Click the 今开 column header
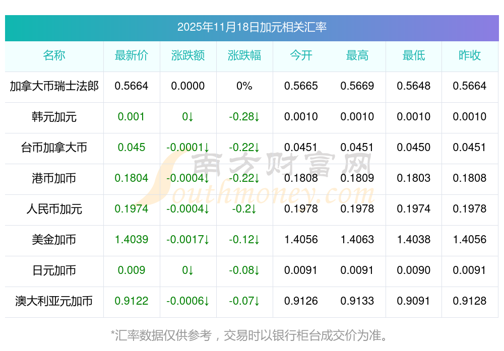504x351 pixels. pyautogui.click(x=301, y=56)
